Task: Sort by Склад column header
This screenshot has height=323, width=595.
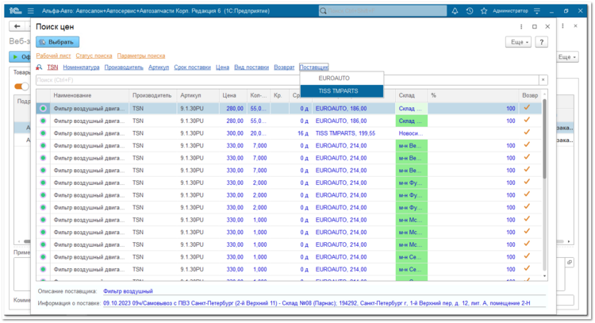Action: 411,96
